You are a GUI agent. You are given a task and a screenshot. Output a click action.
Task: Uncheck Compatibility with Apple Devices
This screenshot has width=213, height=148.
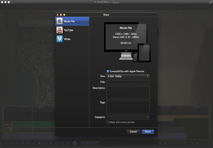pos(108,71)
